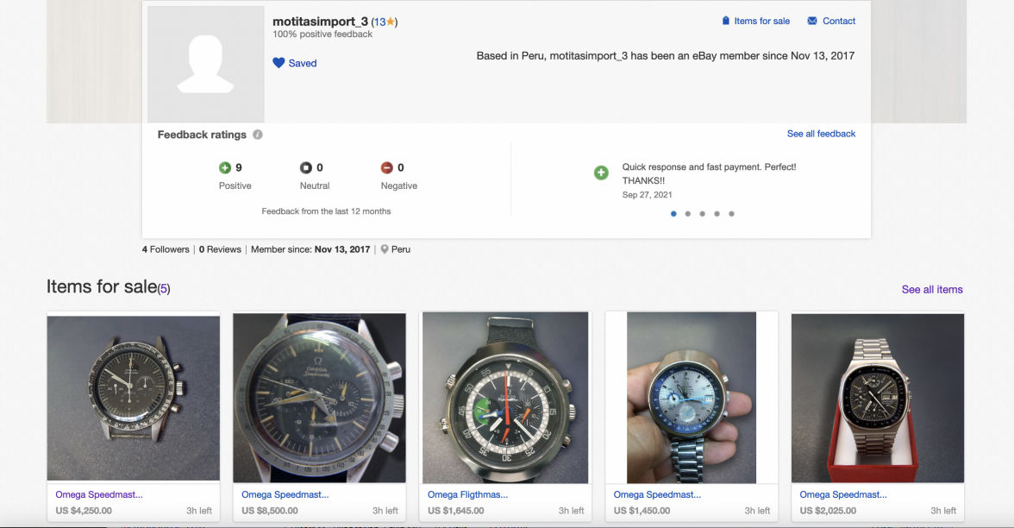Select the third feedback carousel dot
This screenshot has width=1014, height=528.
[x=703, y=214]
